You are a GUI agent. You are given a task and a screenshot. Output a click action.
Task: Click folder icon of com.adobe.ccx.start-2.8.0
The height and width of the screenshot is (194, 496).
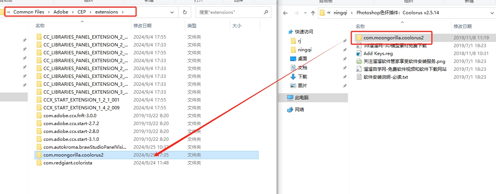pos(39,131)
